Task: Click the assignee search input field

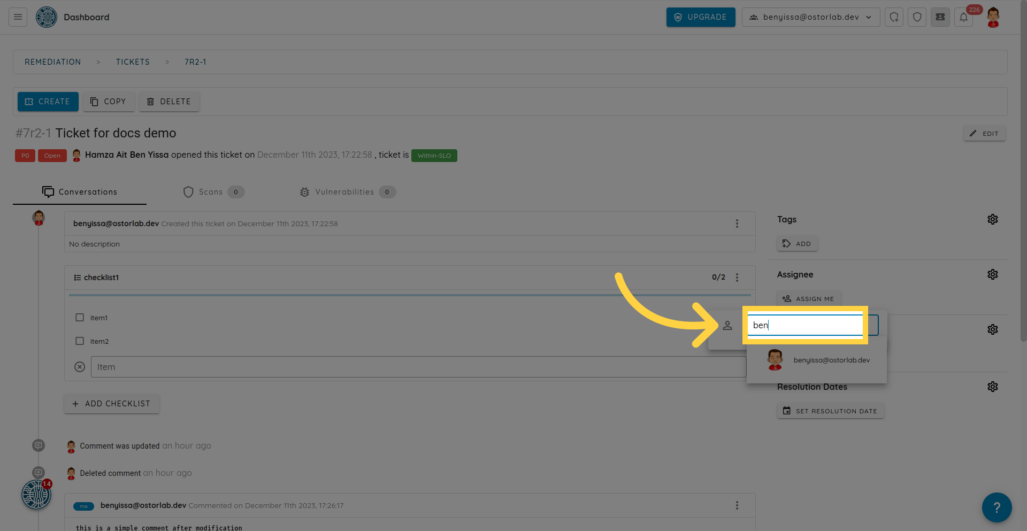Action: point(805,325)
